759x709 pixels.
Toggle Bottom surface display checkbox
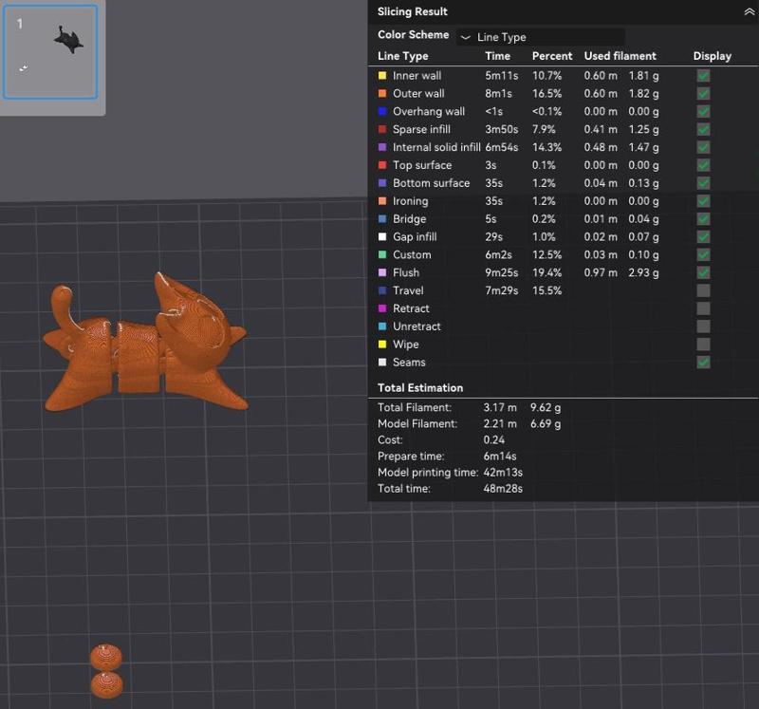[703, 183]
